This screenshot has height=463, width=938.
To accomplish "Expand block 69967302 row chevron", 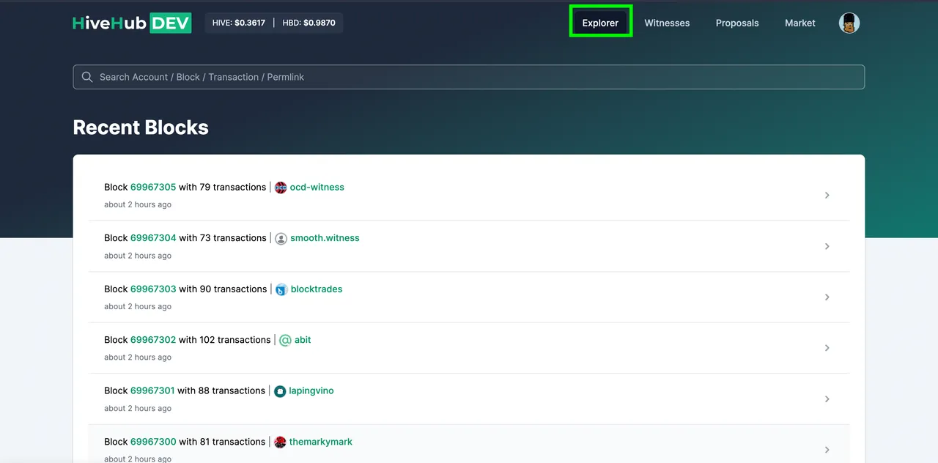I will [827, 348].
